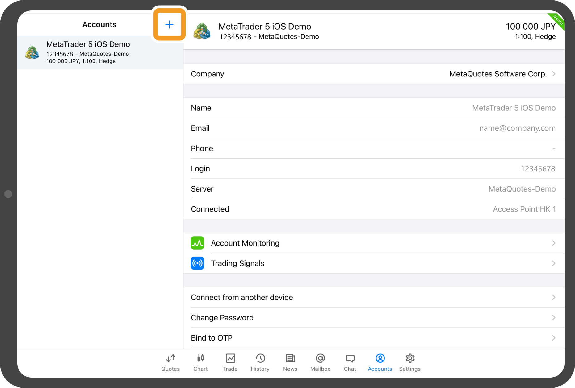This screenshot has width=575, height=388.
Task: Open the News tab icon
Action: click(x=290, y=358)
